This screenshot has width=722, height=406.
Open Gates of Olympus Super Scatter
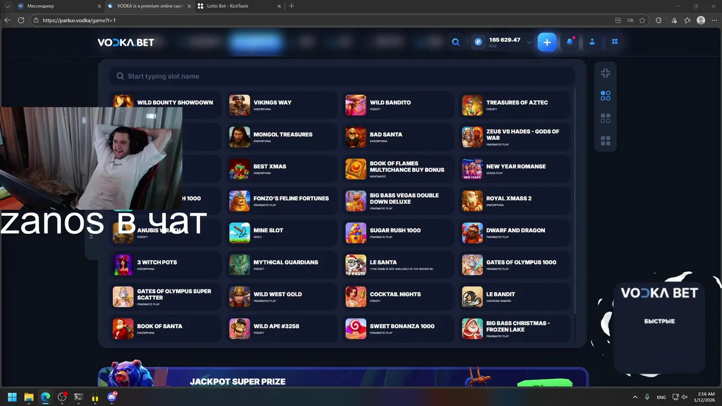pyautogui.click(x=165, y=297)
